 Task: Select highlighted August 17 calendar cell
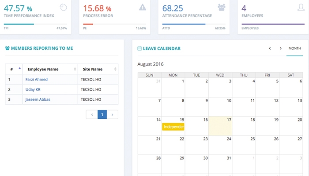[x=220, y=126]
